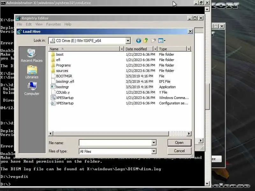Close the Load Hive dialog
The height and width of the screenshot is (191, 255).
pos(190,31)
